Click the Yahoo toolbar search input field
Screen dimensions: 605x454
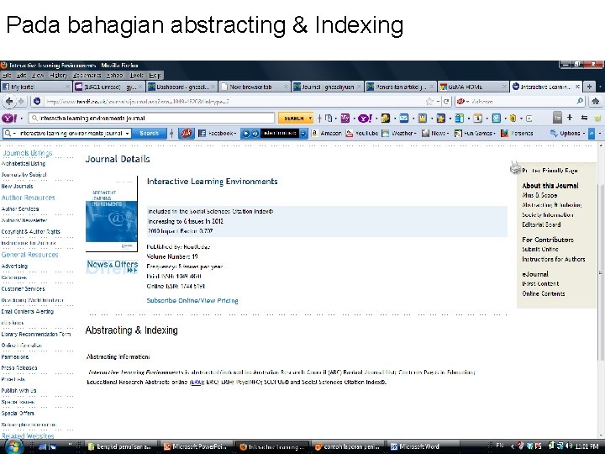pyautogui.click(x=152, y=119)
